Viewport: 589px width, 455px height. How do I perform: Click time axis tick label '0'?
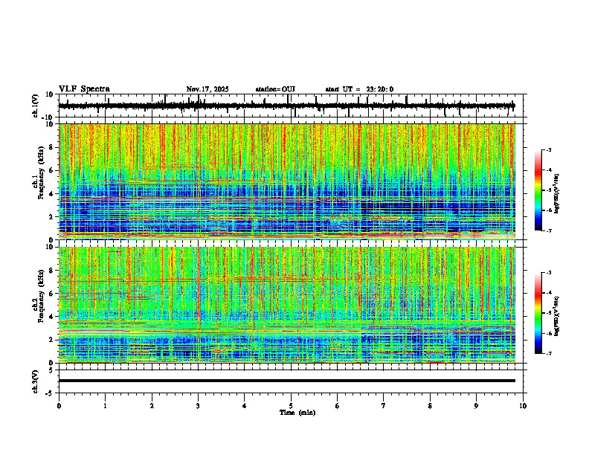(x=59, y=406)
